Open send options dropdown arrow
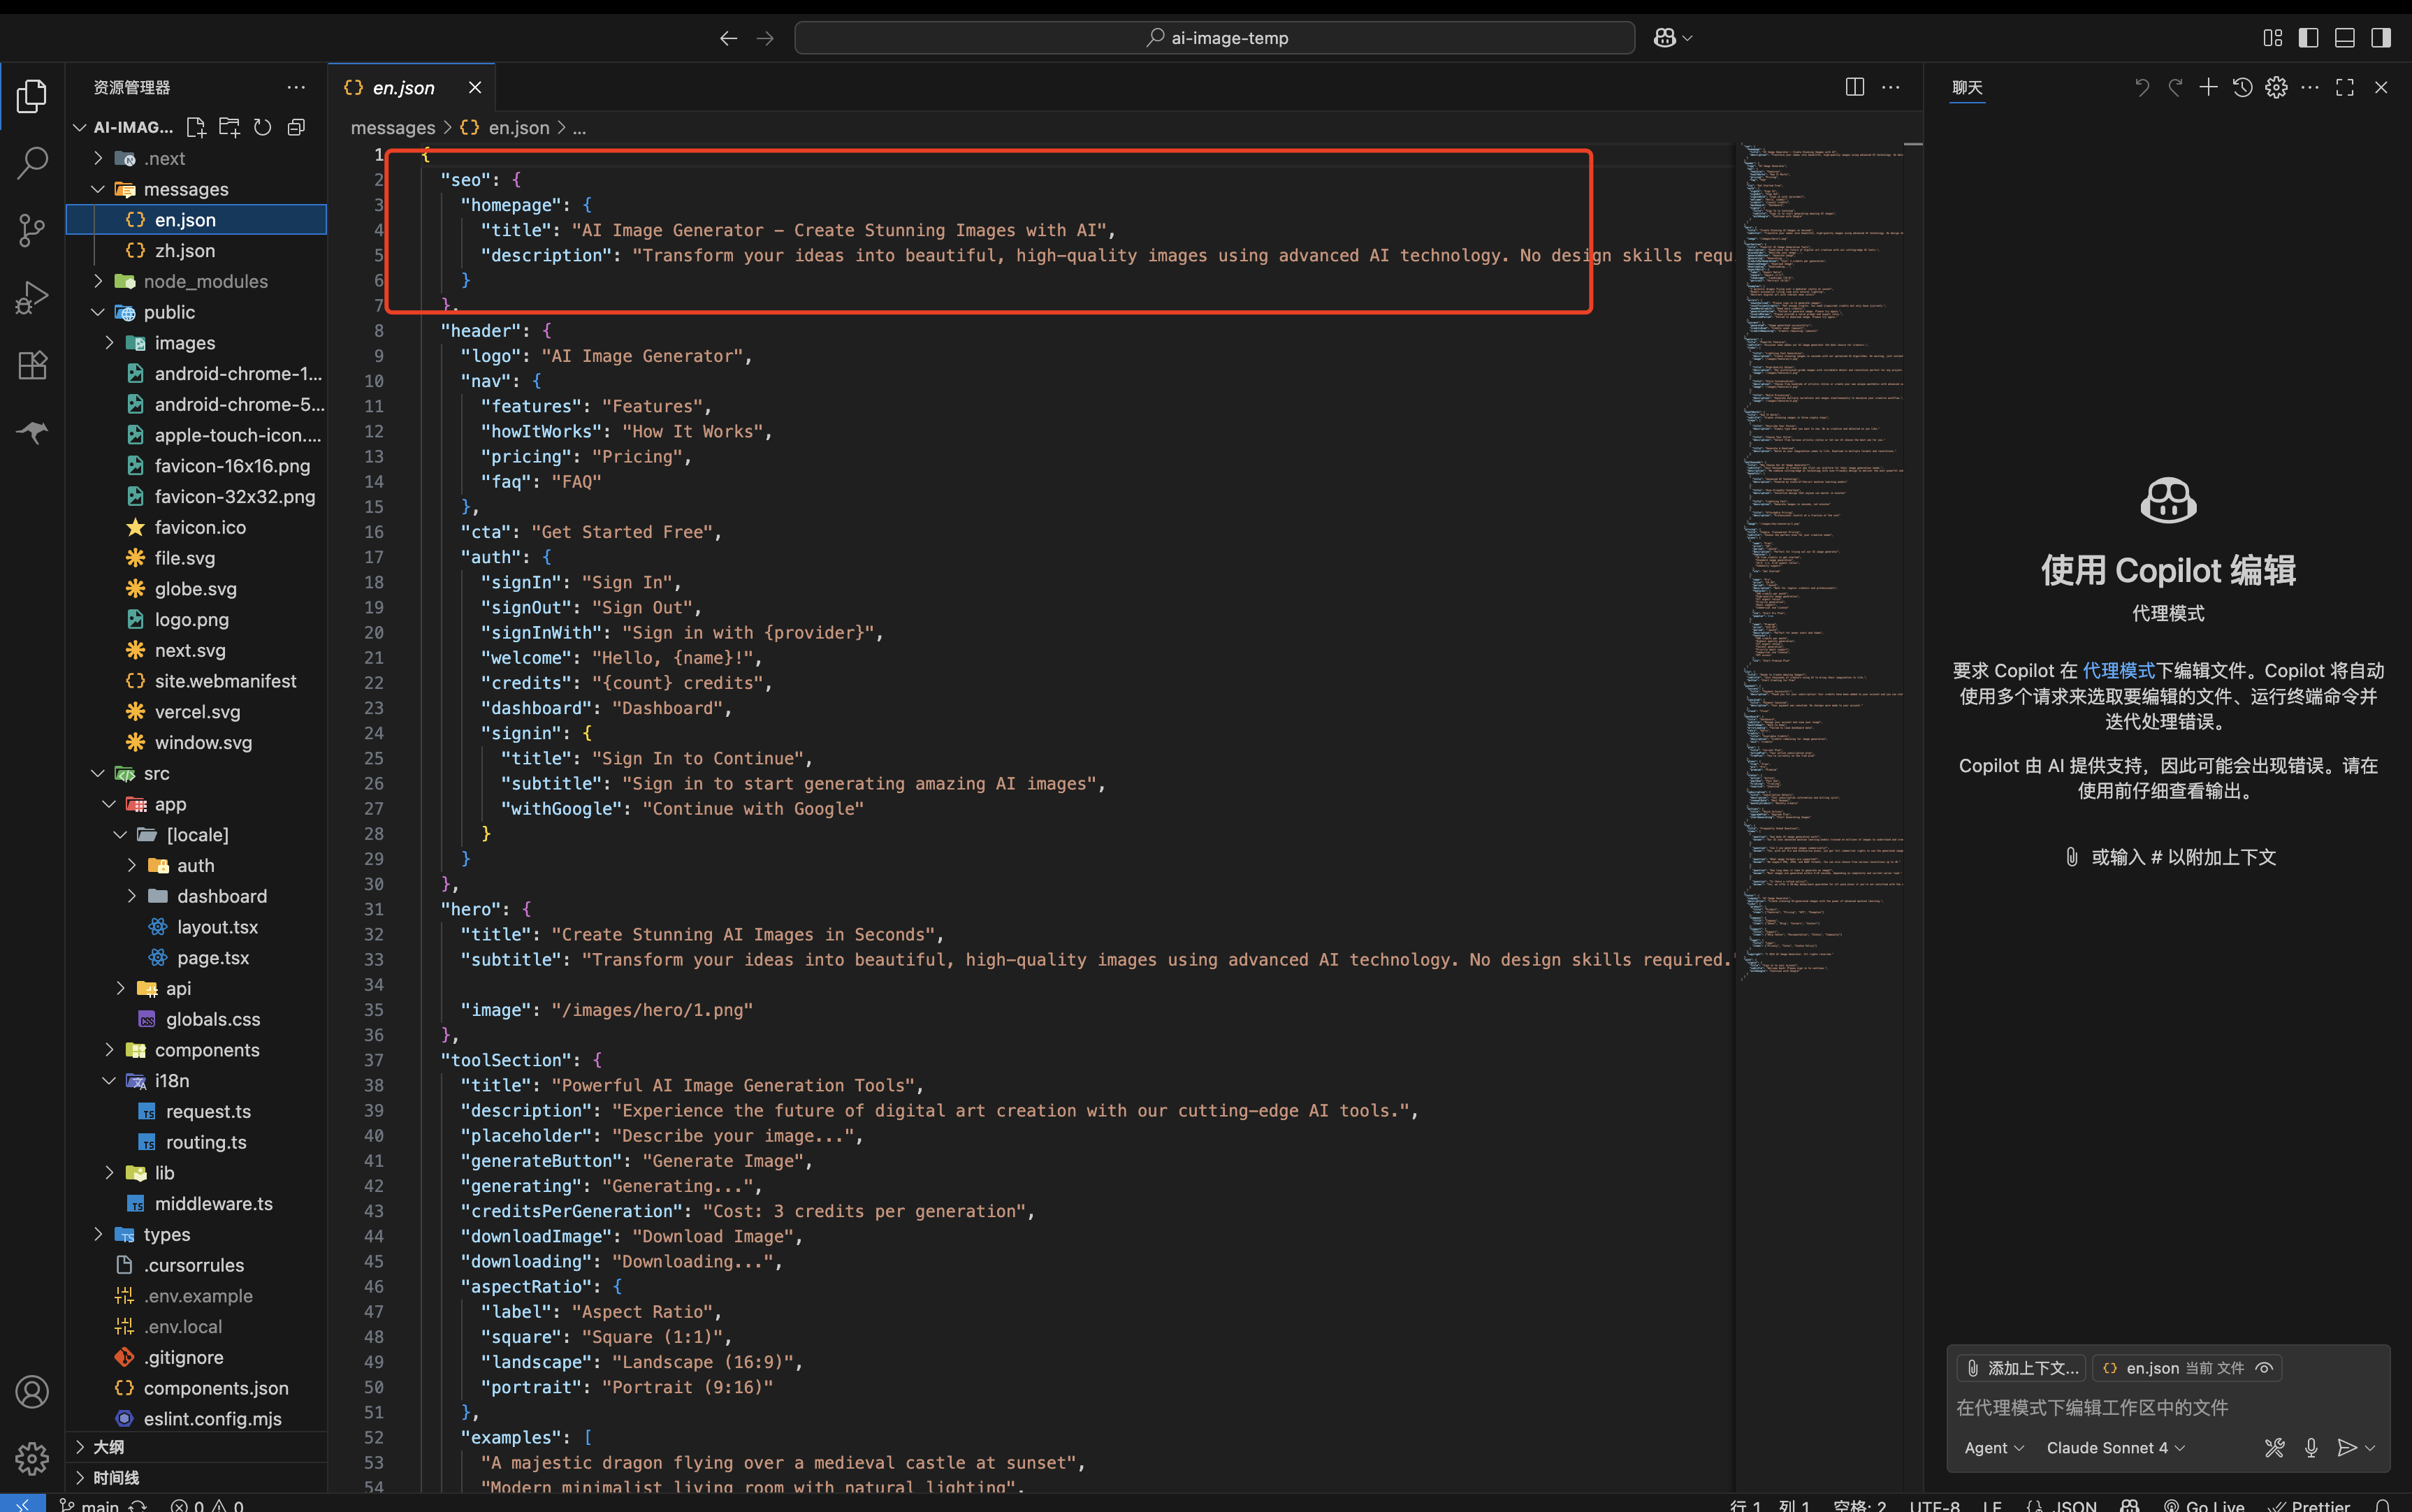 coord(2369,1447)
